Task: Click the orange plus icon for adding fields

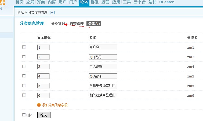Action: click(39, 105)
